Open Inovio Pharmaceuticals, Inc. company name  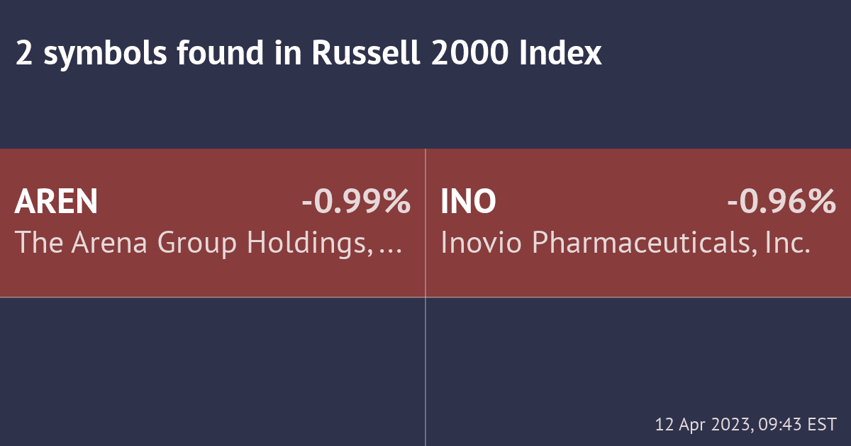(625, 243)
